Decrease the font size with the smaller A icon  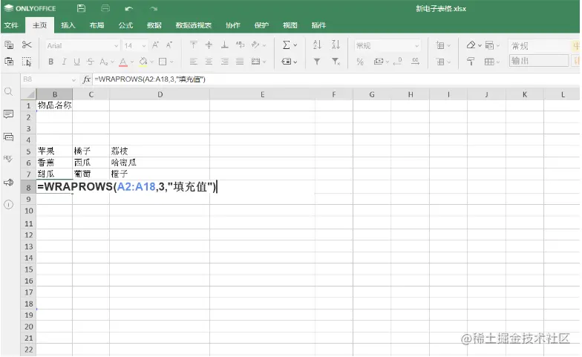coord(169,45)
